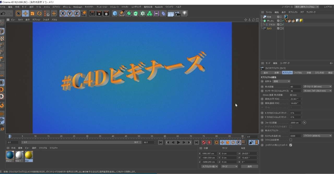The image size is (334, 174).
Task: Open the Redshift menu
Action: coord(159,7)
